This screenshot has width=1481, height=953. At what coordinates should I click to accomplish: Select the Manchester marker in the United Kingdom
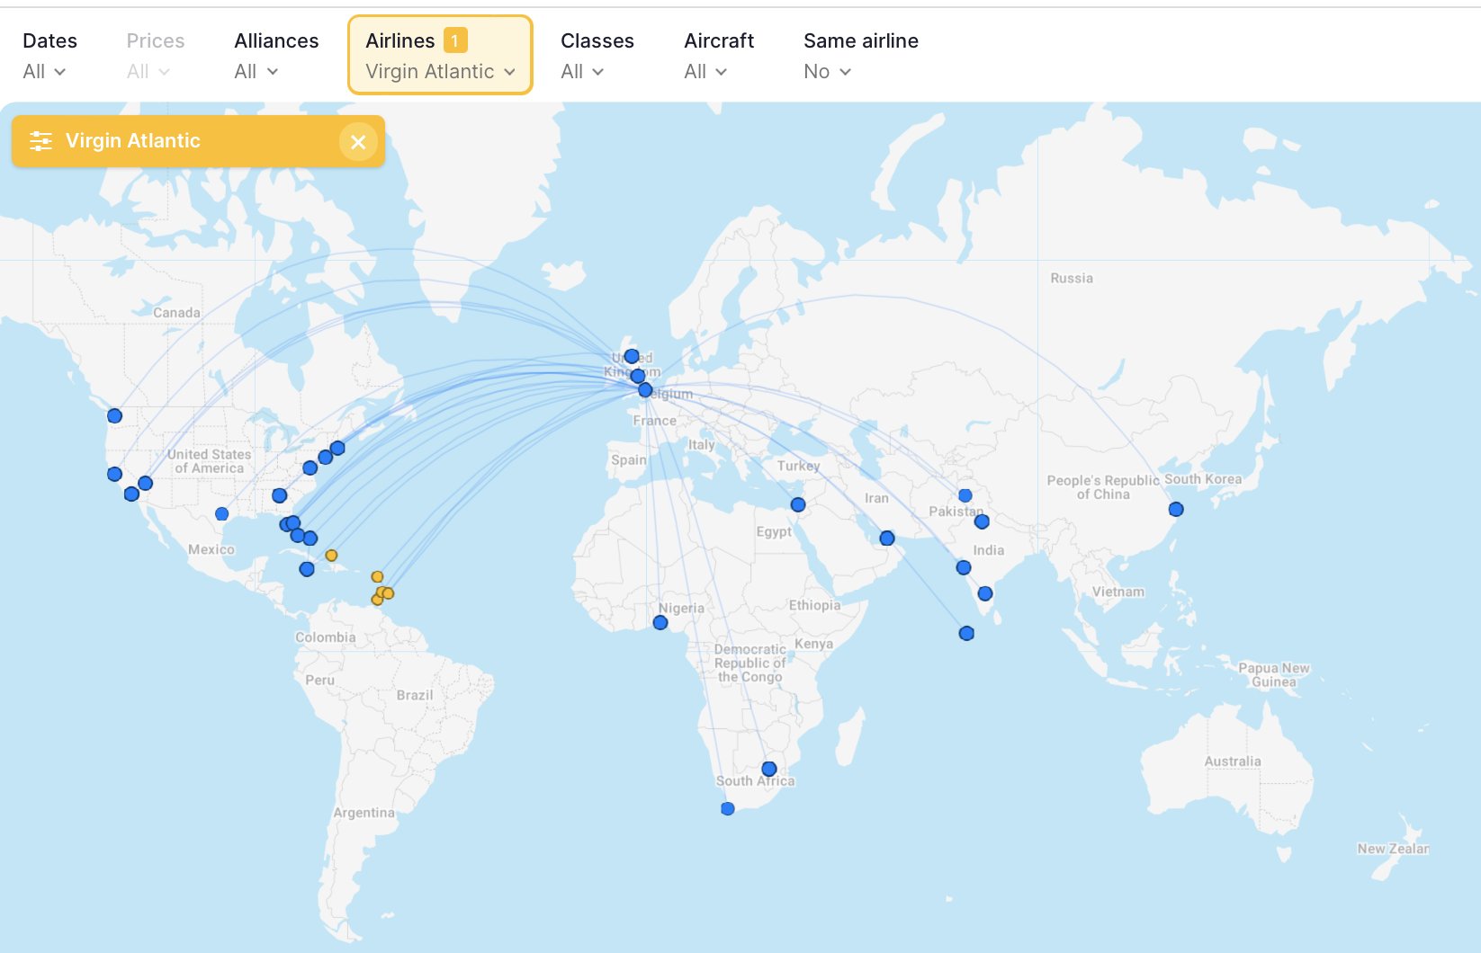pos(638,376)
